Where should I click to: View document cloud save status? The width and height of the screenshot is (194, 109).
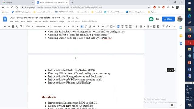tap(77, 18)
